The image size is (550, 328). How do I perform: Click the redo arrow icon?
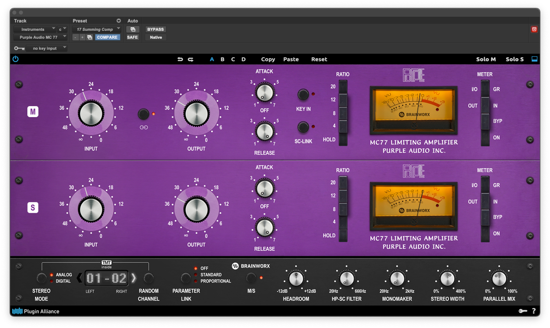click(191, 59)
